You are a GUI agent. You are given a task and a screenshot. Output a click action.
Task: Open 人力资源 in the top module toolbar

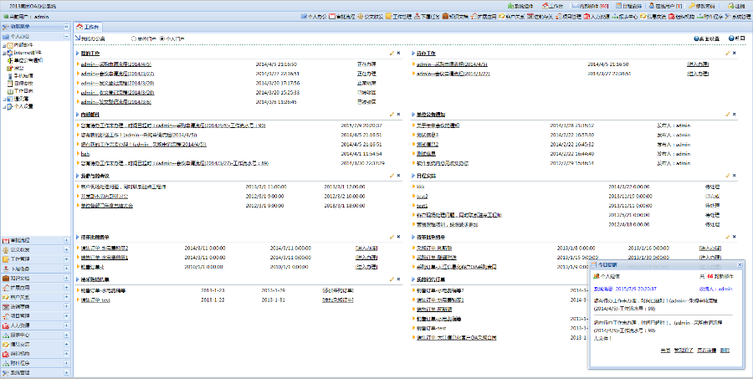click(x=596, y=17)
